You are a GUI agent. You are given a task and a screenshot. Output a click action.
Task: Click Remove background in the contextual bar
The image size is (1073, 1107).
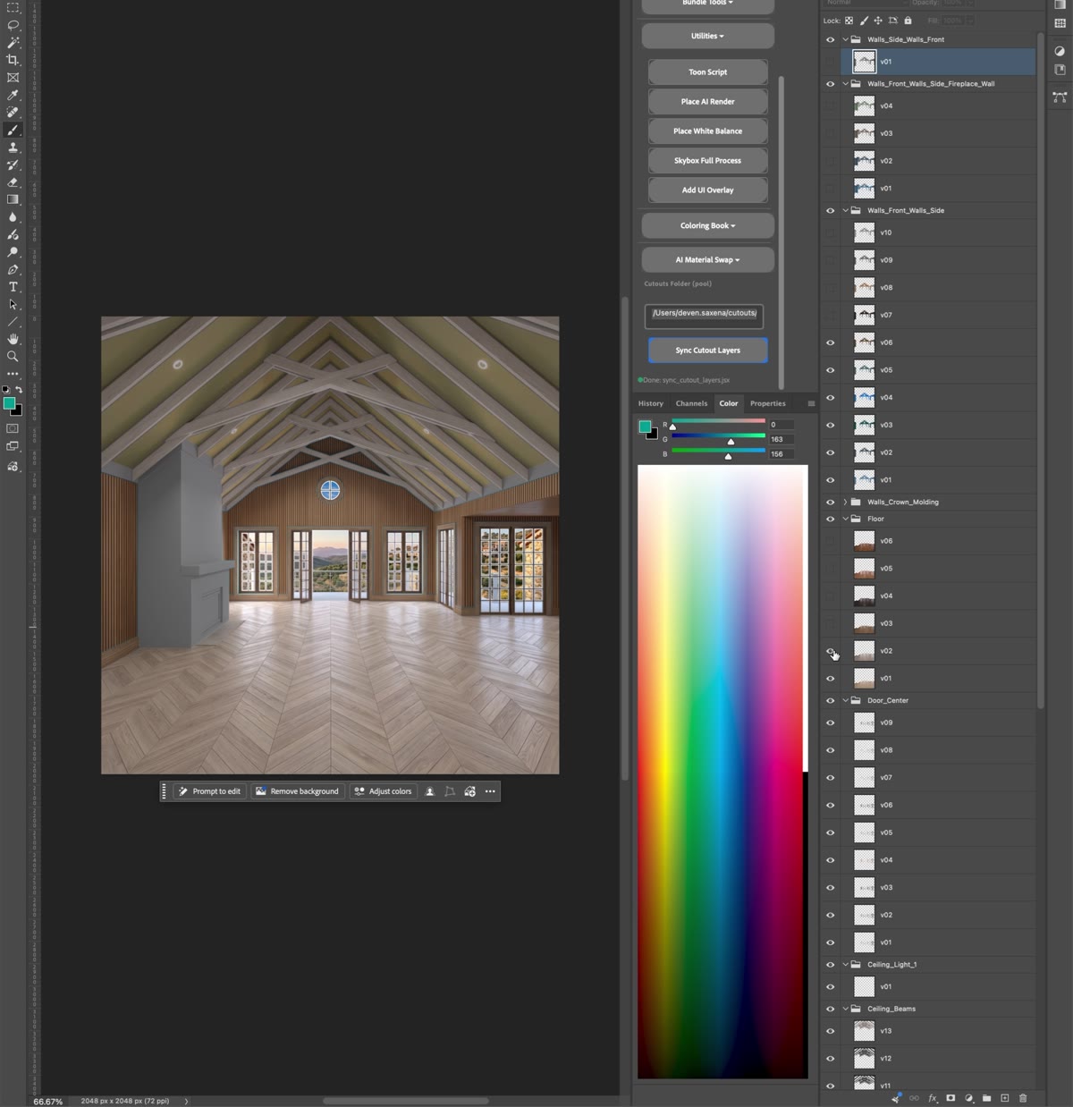tap(297, 791)
